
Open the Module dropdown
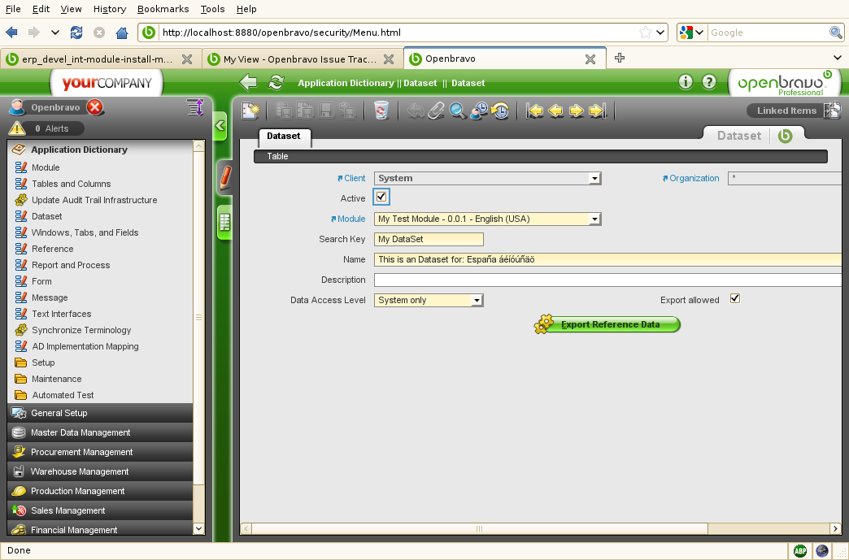point(594,219)
